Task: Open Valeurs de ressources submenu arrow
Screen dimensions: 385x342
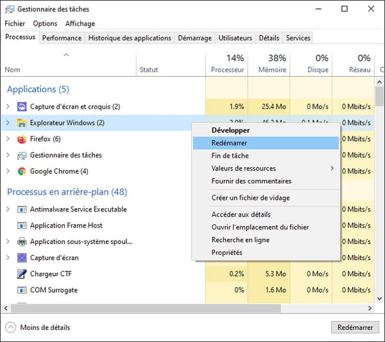Action: [332, 168]
